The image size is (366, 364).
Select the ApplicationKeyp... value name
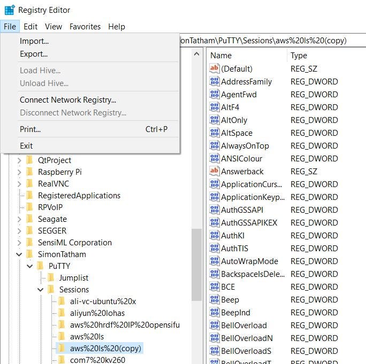(253, 197)
